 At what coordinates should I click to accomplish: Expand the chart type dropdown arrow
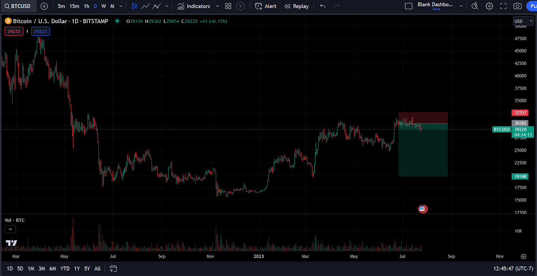click(167, 6)
